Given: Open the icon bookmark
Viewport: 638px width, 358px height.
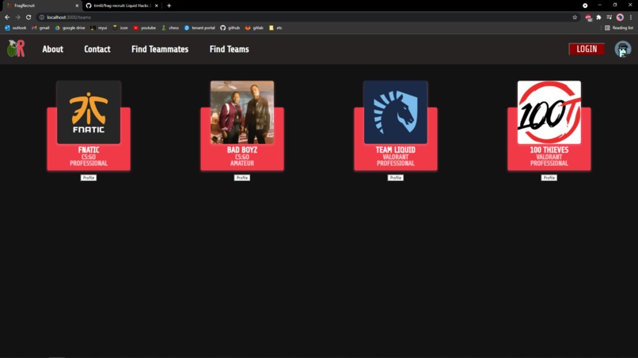Looking at the screenshot, I should pyautogui.click(x=120, y=28).
